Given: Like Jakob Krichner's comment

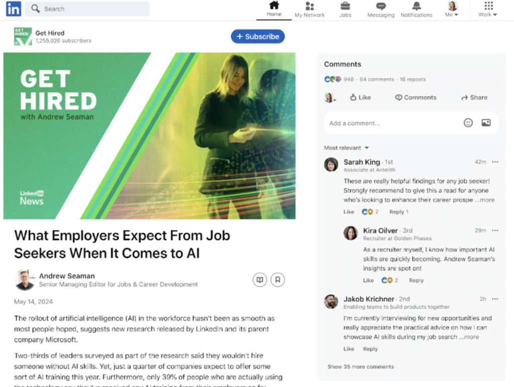Looking at the screenshot, I should [x=348, y=349].
